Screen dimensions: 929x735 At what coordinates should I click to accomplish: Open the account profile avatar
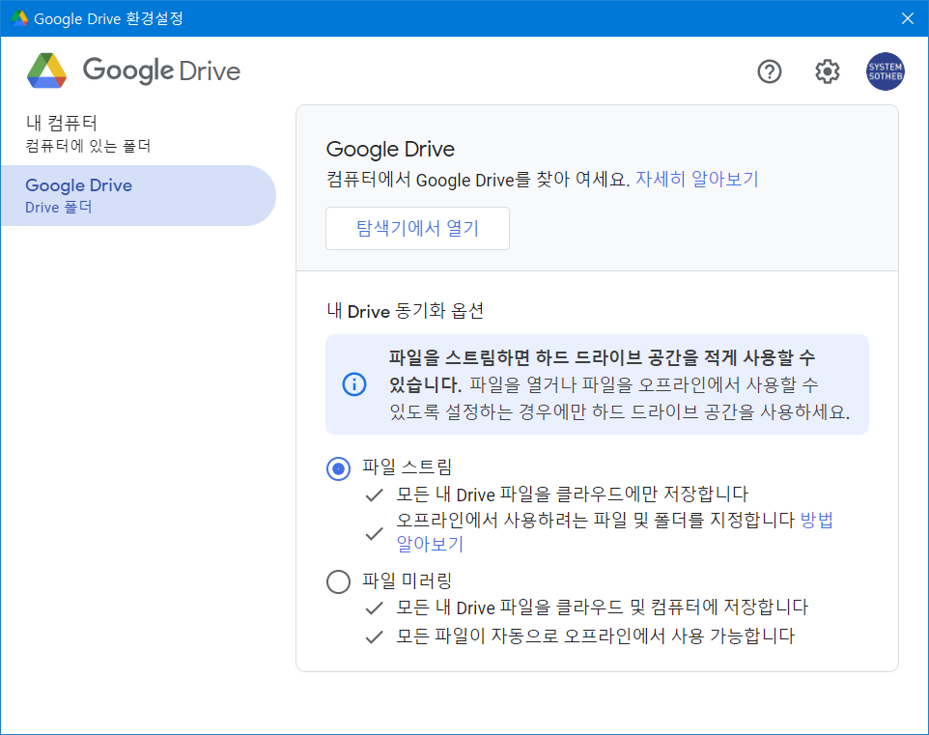[x=886, y=71]
